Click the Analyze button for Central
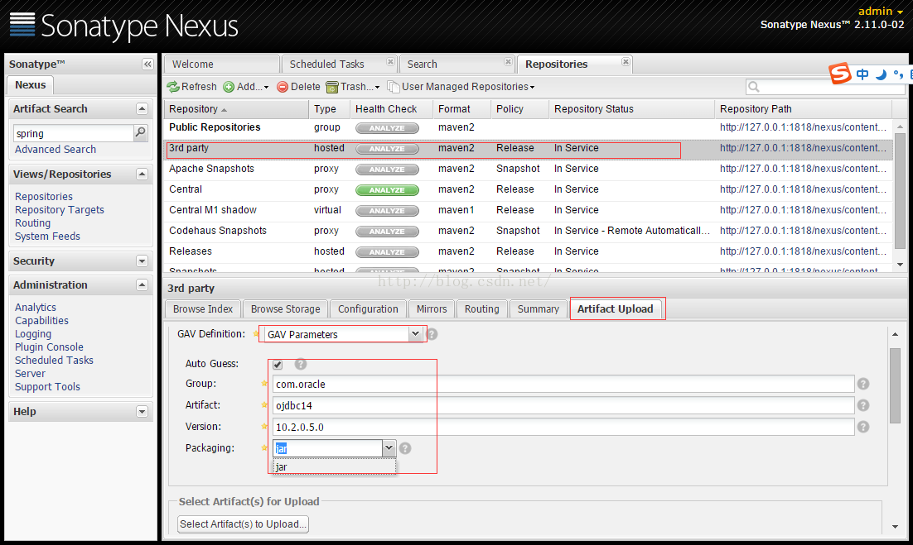This screenshot has width=913, height=545. (x=387, y=190)
